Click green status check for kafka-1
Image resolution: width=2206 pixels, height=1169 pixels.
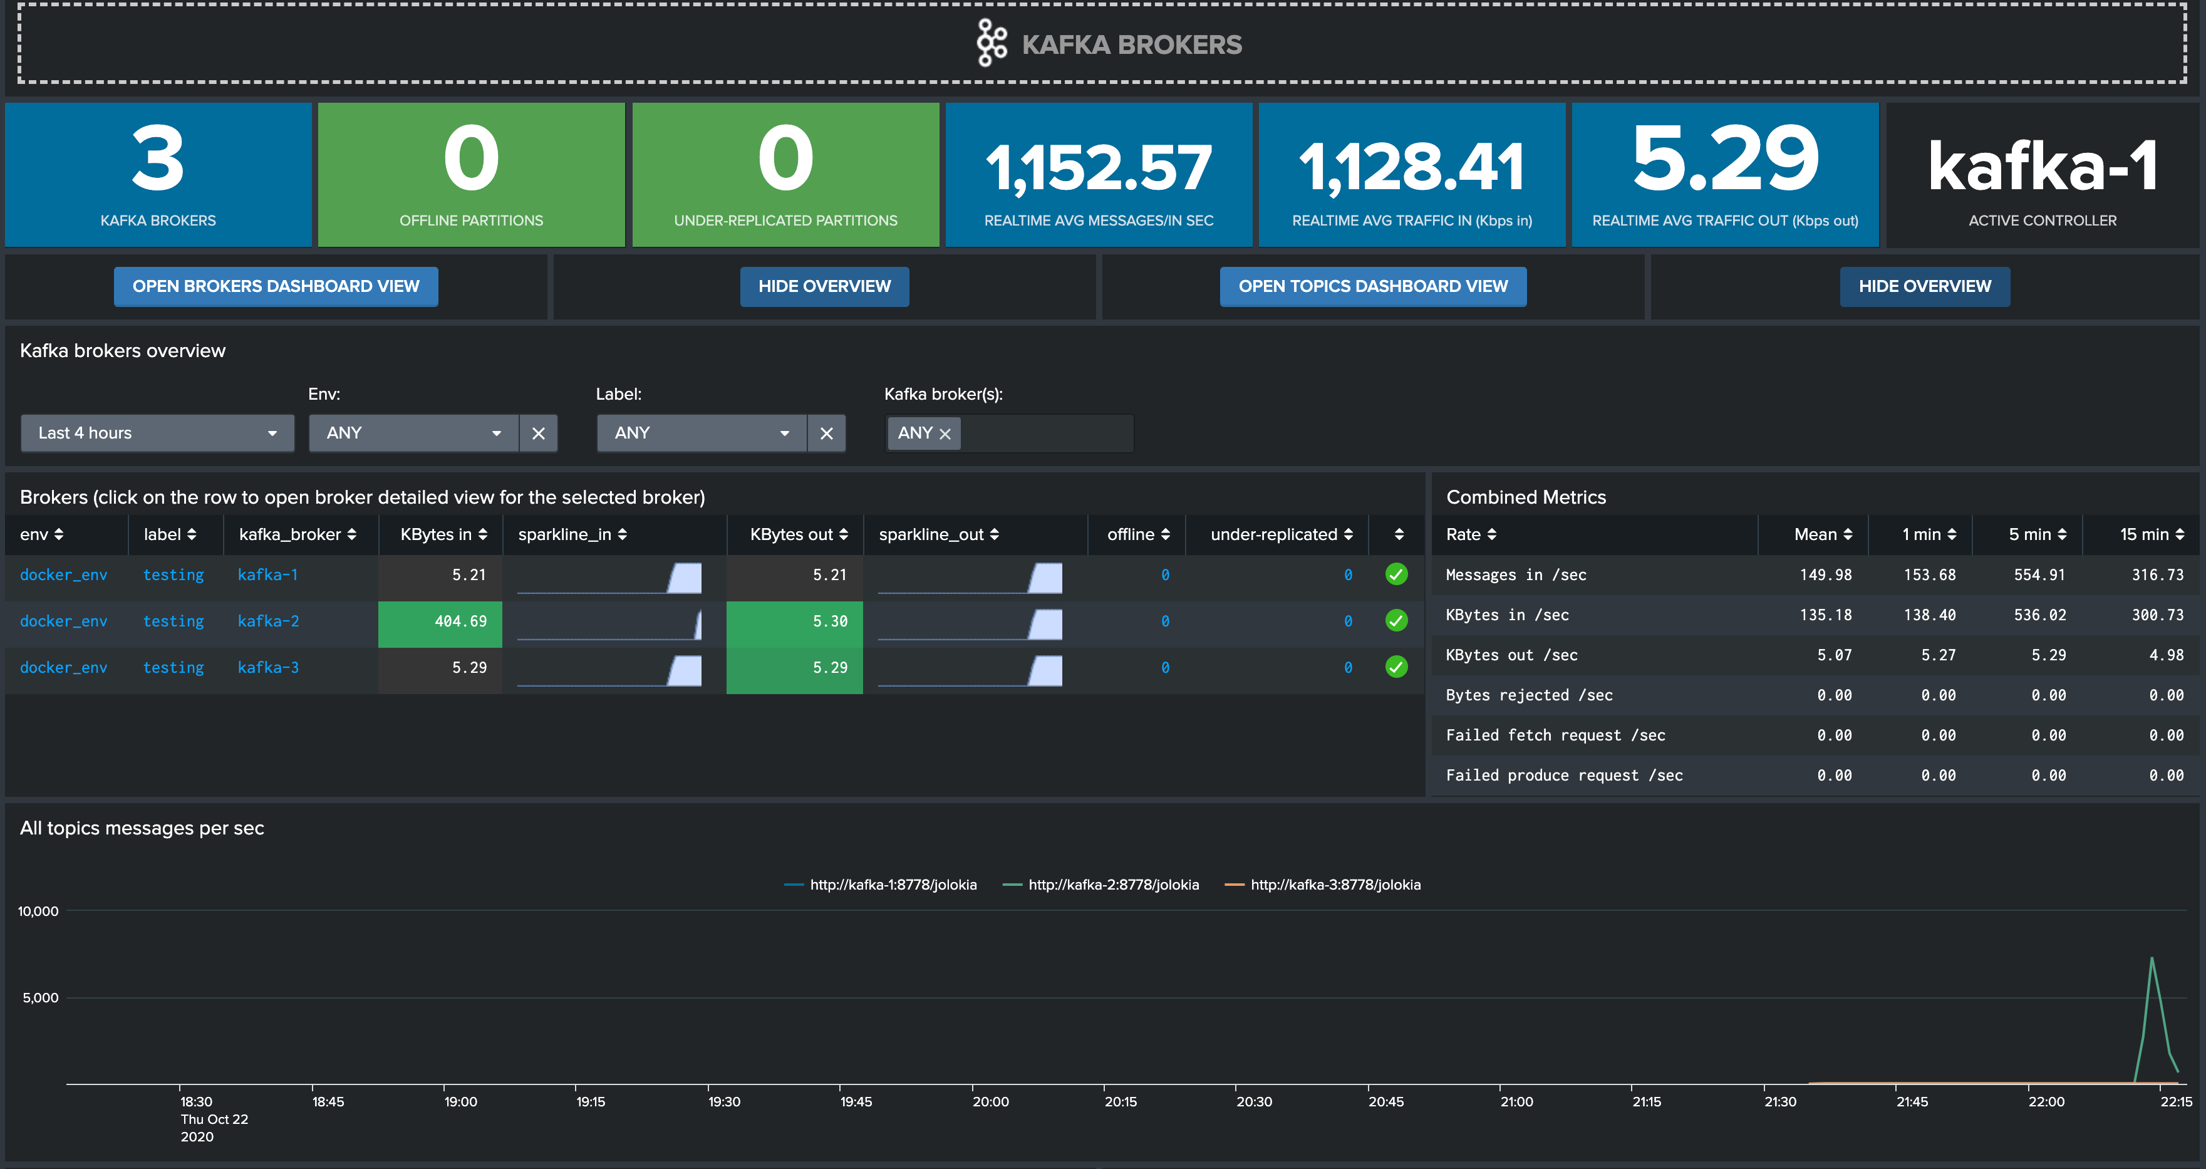coord(1396,574)
